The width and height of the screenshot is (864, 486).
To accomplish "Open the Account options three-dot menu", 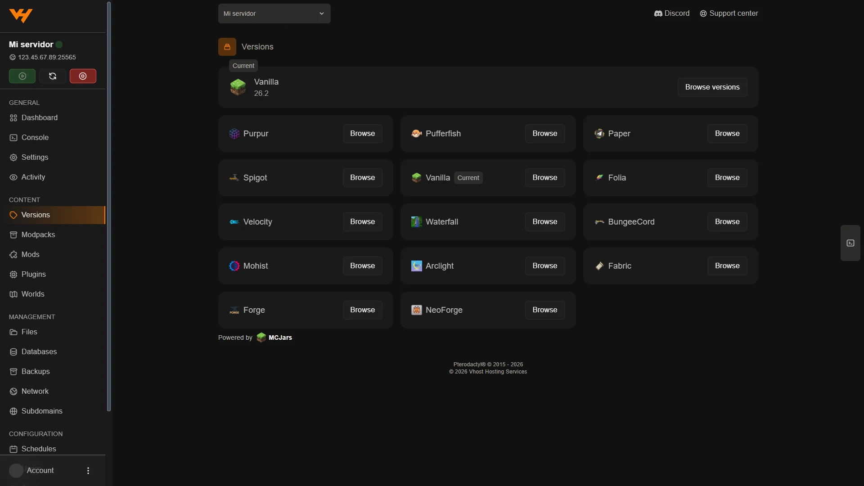I will 88,470.
